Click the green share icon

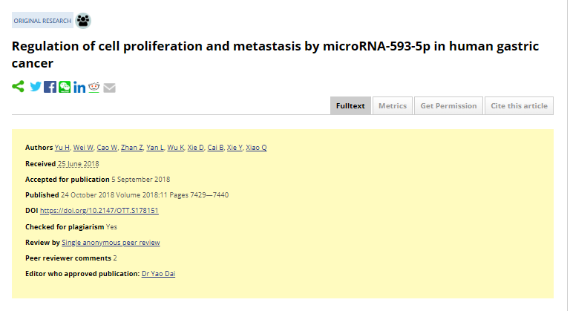point(18,87)
